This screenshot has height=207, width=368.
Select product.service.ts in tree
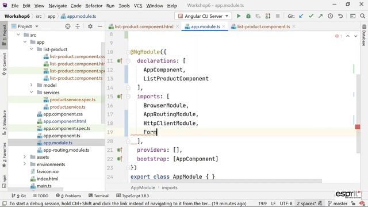67,107
